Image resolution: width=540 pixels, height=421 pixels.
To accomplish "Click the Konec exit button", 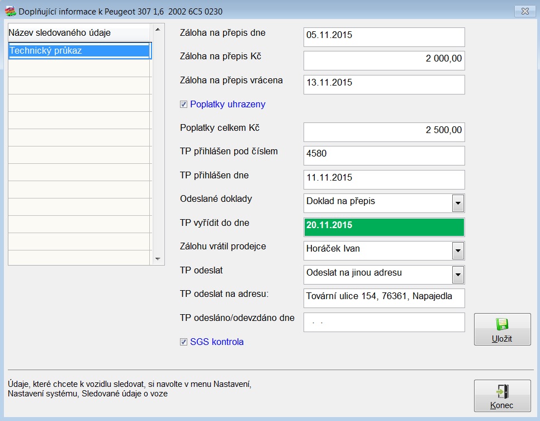I will 502,396.
